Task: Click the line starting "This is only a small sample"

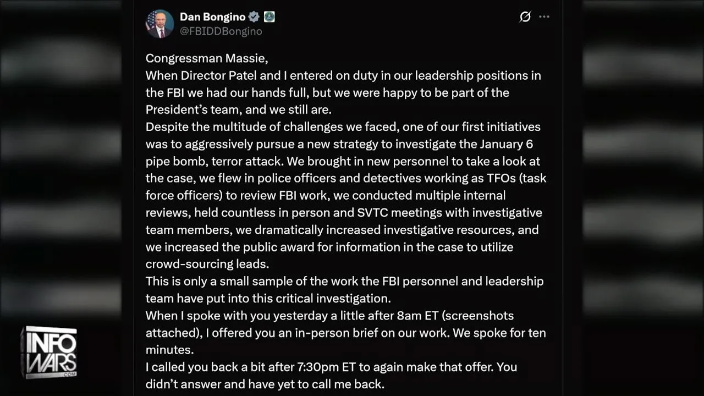Action: click(x=344, y=281)
